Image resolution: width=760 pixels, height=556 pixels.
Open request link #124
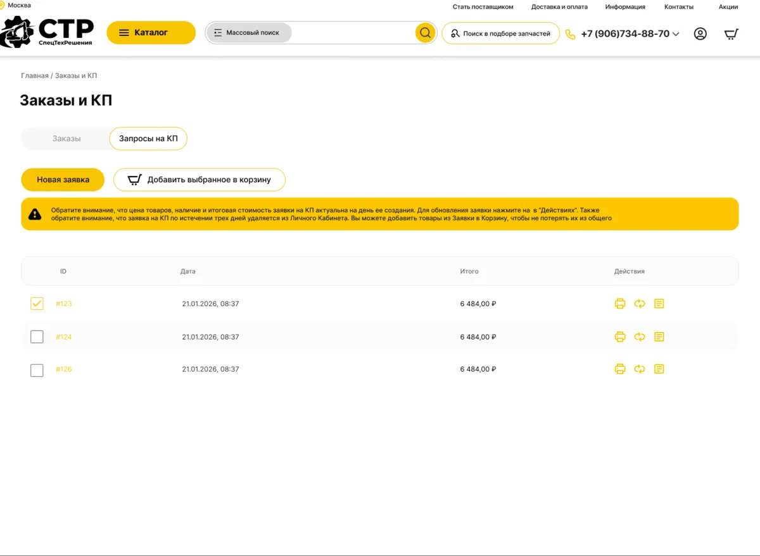pyautogui.click(x=64, y=337)
